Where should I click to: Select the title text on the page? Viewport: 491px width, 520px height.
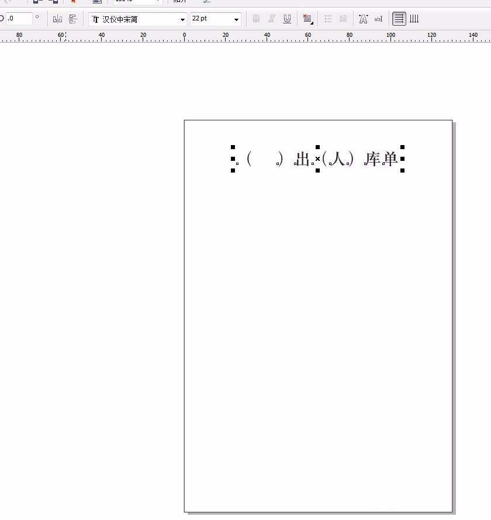click(x=319, y=159)
